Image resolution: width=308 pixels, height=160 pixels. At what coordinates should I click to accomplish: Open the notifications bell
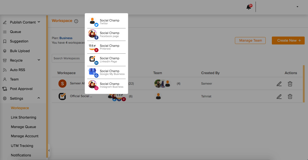pos(248,7)
